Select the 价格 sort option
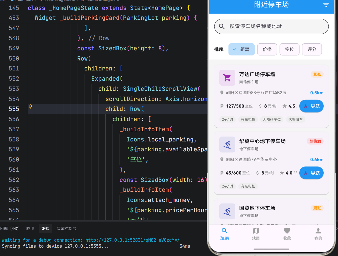Image resolution: width=338 pixels, height=256 pixels. pos(267,49)
